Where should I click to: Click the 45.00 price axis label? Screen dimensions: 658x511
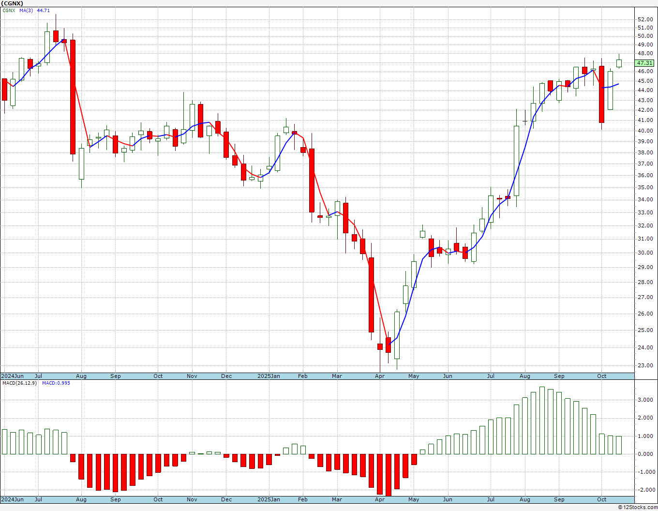point(645,80)
